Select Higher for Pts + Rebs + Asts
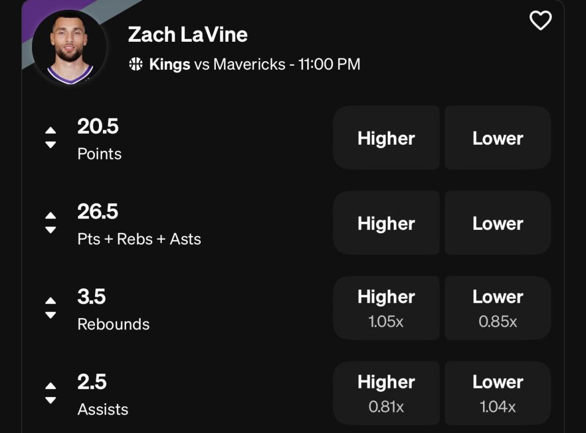This screenshot has width=586, height=433. (386, 223)
